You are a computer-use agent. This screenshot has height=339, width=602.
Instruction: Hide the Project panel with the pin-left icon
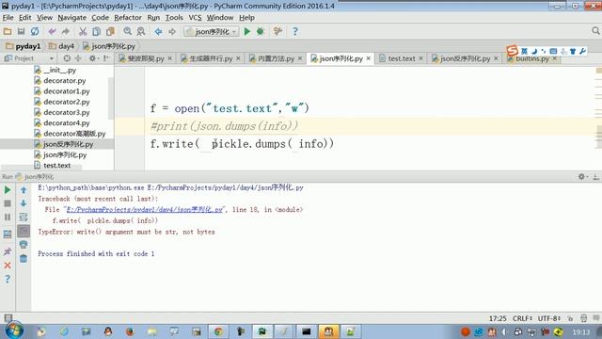click(x=106, y=58)
